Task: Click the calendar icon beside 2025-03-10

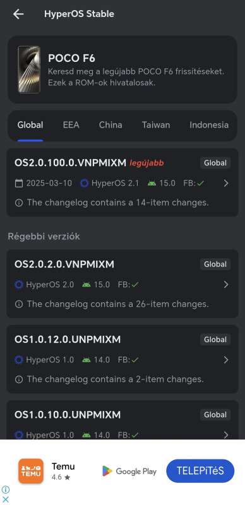Action: pyautogui.click(x=19, y=183)
